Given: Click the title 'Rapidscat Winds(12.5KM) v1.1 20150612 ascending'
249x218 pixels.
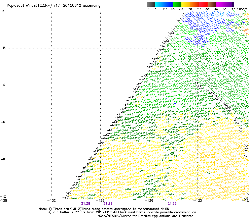Looking at the screenshot, I should (54, 6).
